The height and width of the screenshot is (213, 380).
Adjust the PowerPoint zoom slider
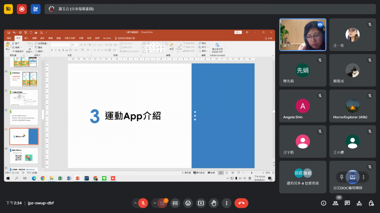253,173
